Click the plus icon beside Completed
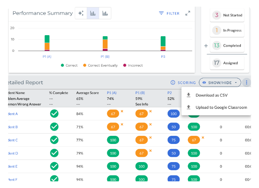 click(206, 46)
